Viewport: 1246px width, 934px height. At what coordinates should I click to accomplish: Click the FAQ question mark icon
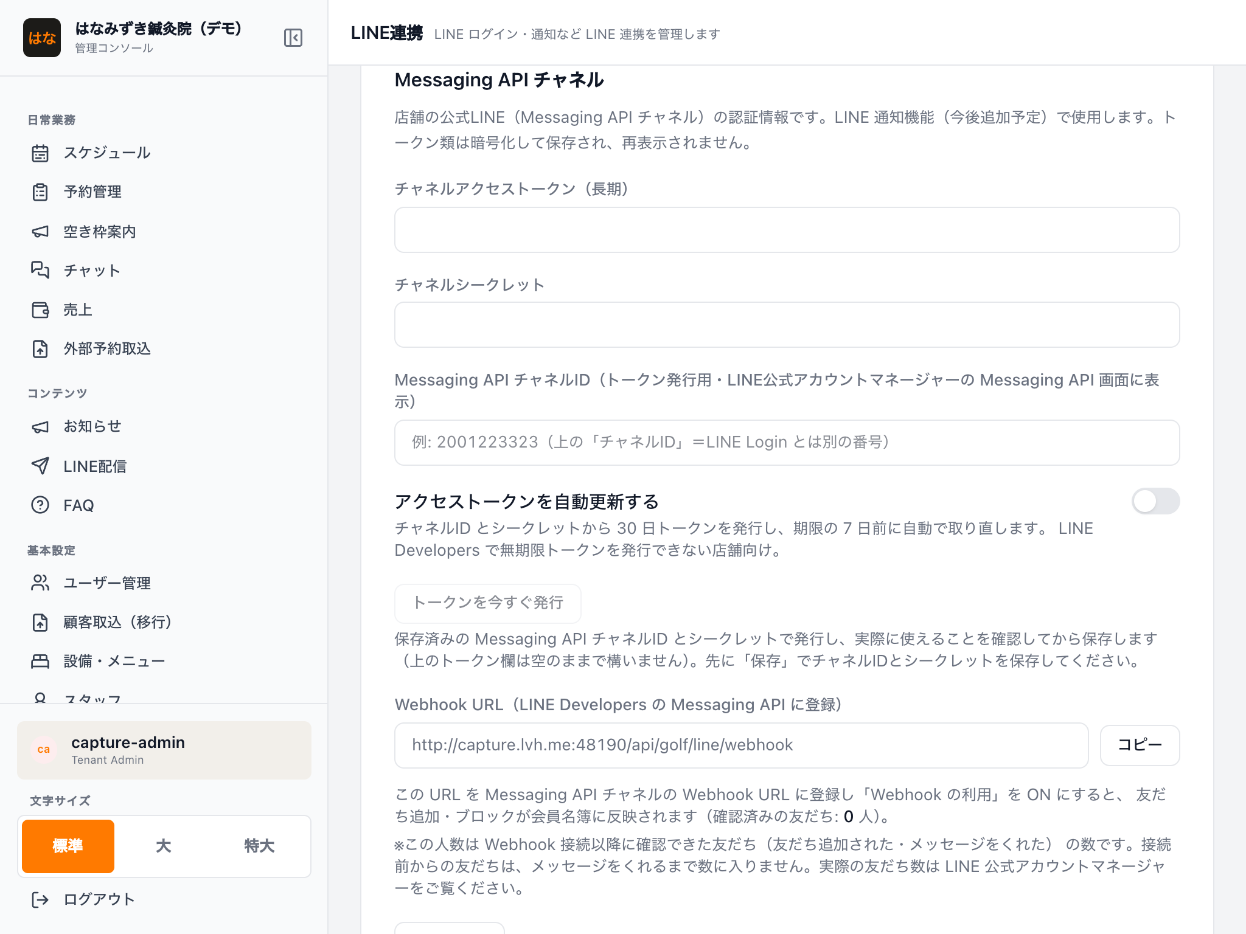tap(40, 505)
